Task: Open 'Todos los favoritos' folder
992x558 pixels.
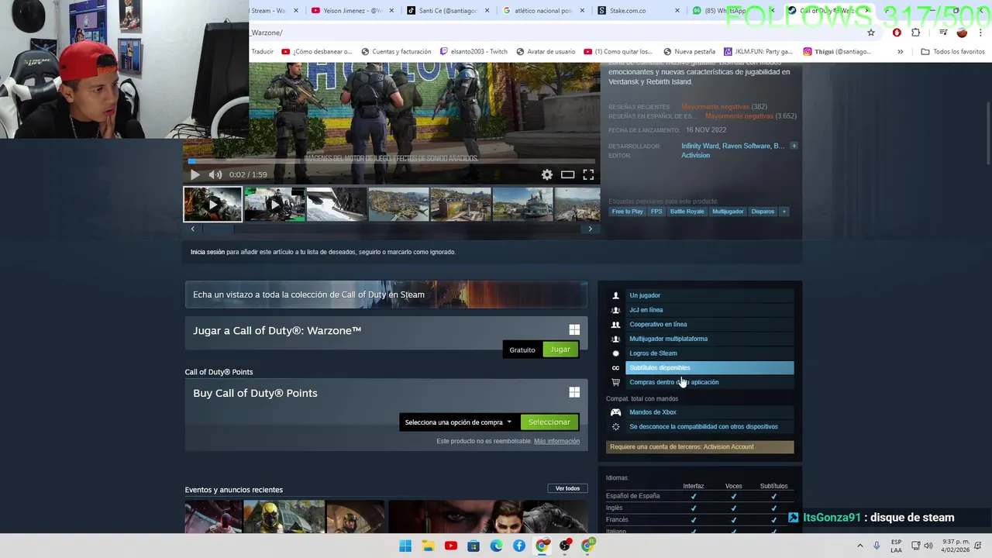Action: click(x=952, y=52)
